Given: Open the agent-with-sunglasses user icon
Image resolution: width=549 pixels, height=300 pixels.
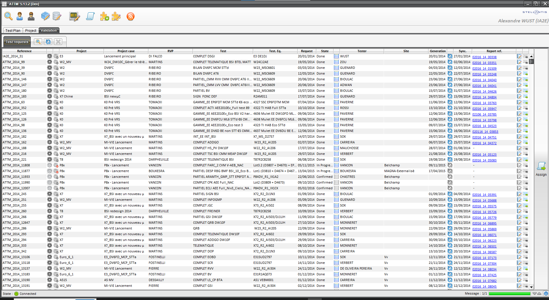Looking at the screenshot, I should point(31,16).
